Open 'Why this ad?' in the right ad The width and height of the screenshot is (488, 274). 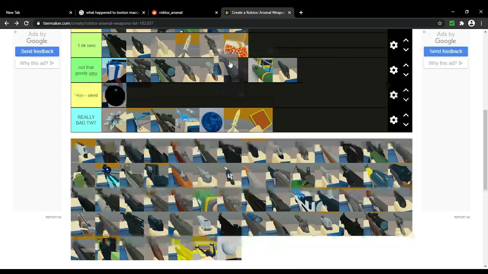[446, 63]
